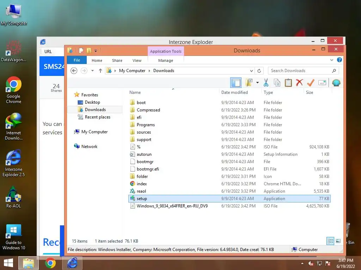
Task: Click the orange checkmark Rename icon
Action: click(311, 83)
